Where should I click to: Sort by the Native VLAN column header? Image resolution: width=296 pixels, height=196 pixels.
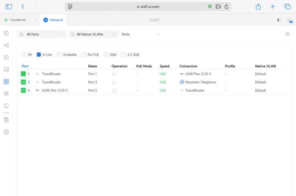point(265,66)
